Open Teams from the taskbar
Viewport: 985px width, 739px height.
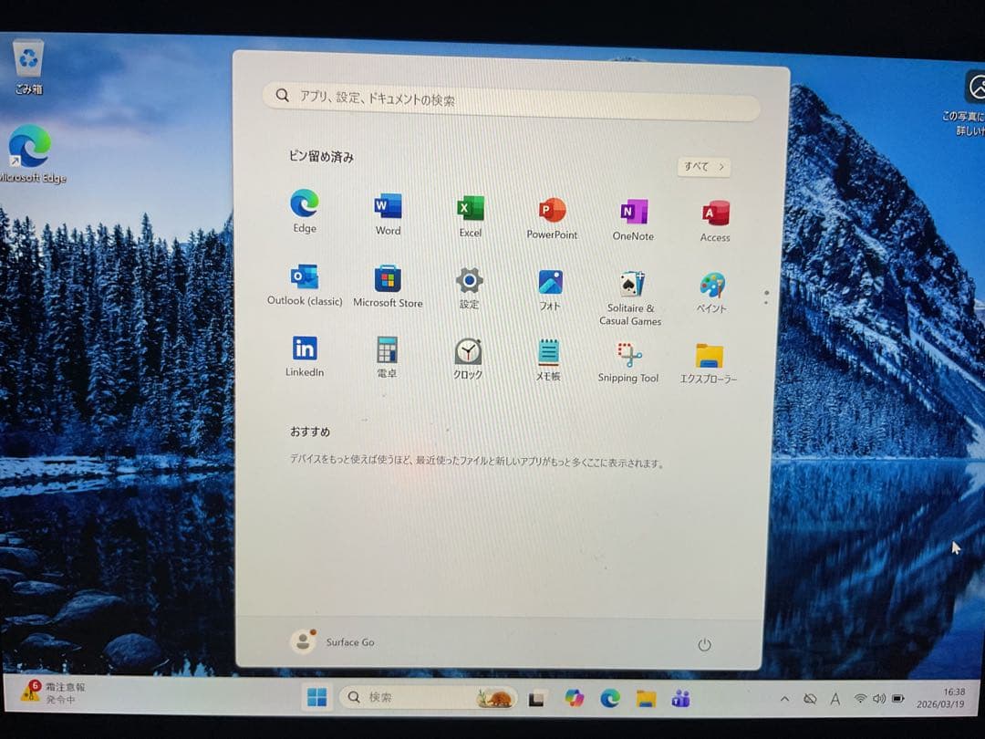pos(681,698)
